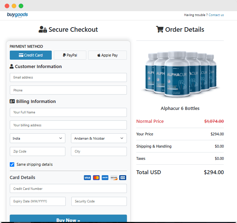Click the red close window button
237x223 pixels.
[7, 6]
